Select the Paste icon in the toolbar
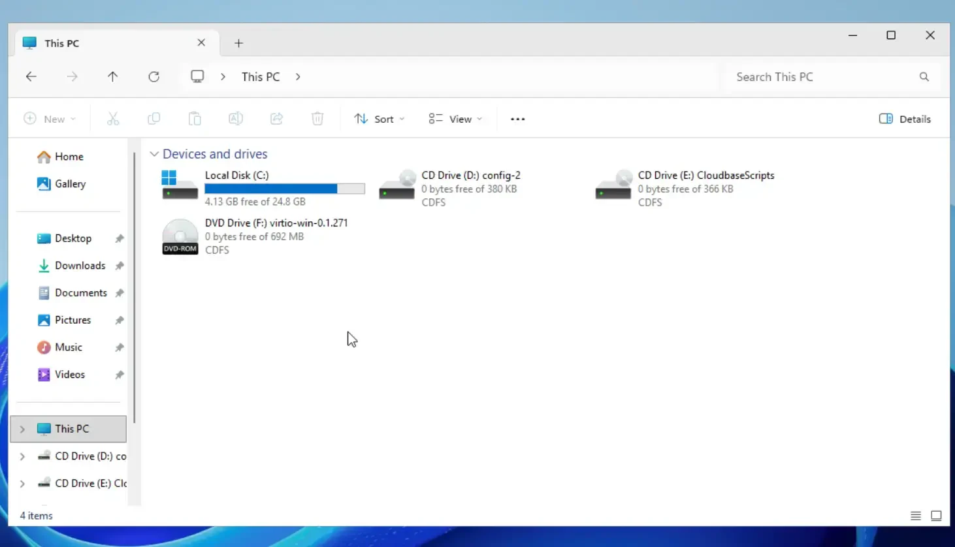 tap(195, 118)
